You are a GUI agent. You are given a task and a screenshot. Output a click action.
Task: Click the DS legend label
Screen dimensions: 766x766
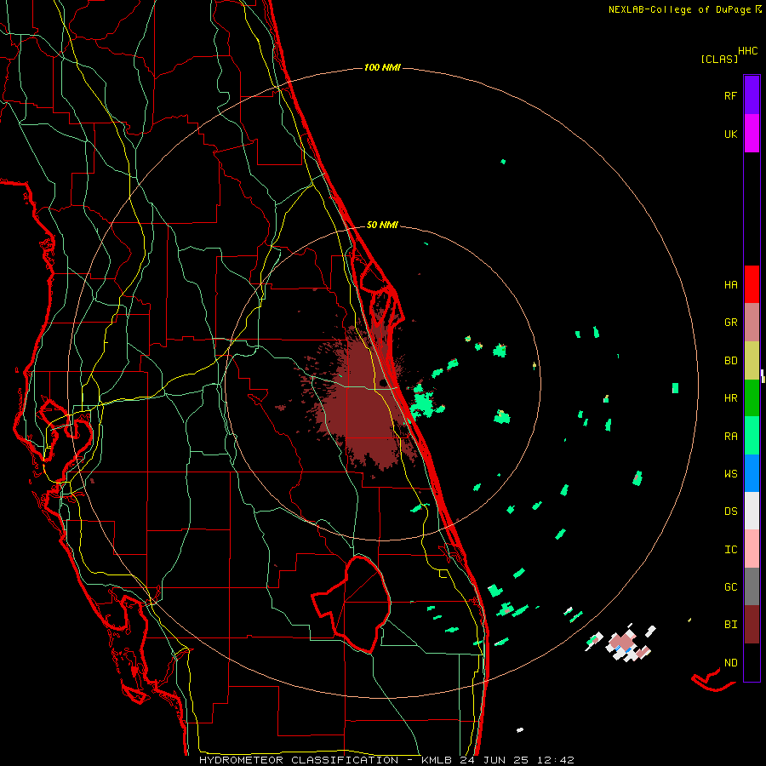click(x=730, y=512)
